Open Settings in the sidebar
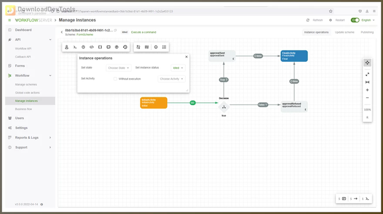The width and height of the screenshot is (383, 214). coord(21,128)
